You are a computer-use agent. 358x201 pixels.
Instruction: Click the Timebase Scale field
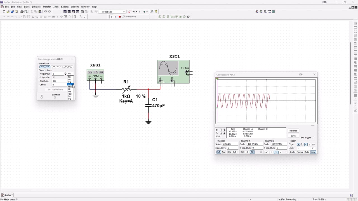coord(230,144)
